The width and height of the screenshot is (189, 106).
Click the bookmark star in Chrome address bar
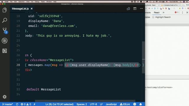coord(146,9)
